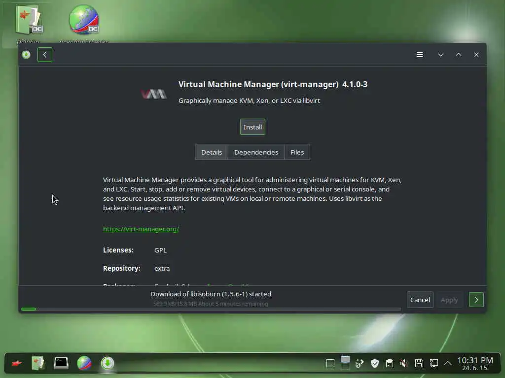
Task: Open the red star application launcher
Action: (x=17, y=363)
